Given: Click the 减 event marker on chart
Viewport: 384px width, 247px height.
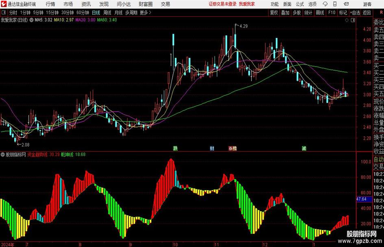Looking at the screenshot, I should (304, 148).
